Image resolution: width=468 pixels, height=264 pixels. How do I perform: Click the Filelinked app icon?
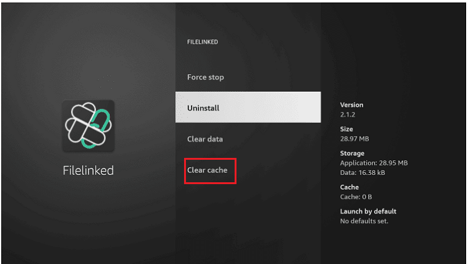[89, 125]
